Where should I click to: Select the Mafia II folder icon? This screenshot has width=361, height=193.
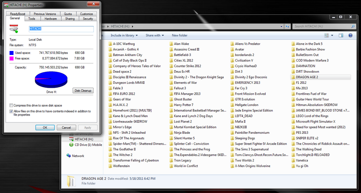pyautogui.click(x=232, y=121)
